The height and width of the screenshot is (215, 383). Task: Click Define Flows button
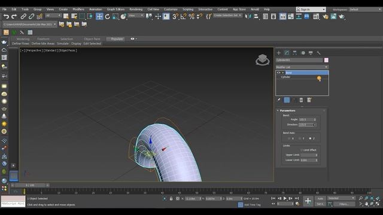[x=20, y=44]
